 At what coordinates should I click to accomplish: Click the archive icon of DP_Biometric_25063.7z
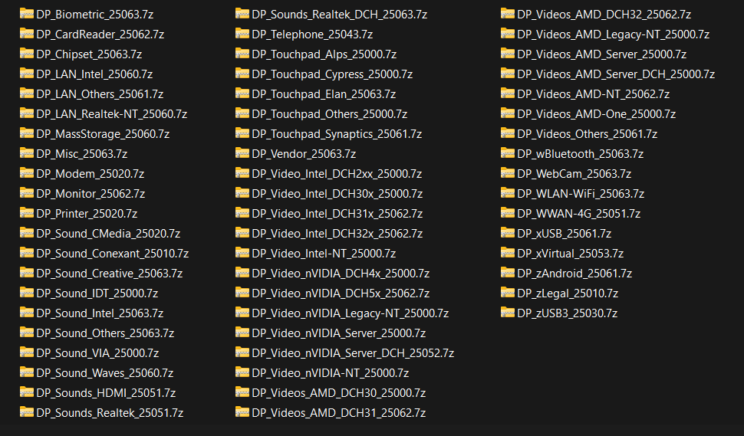click(27, 13)
